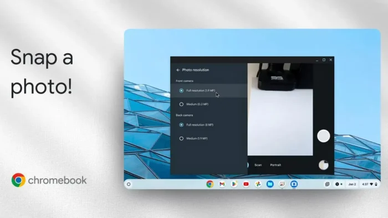This screenshot has height=218, width=388.
Task: Switch to Portrait mode
Action: [275, 165]
